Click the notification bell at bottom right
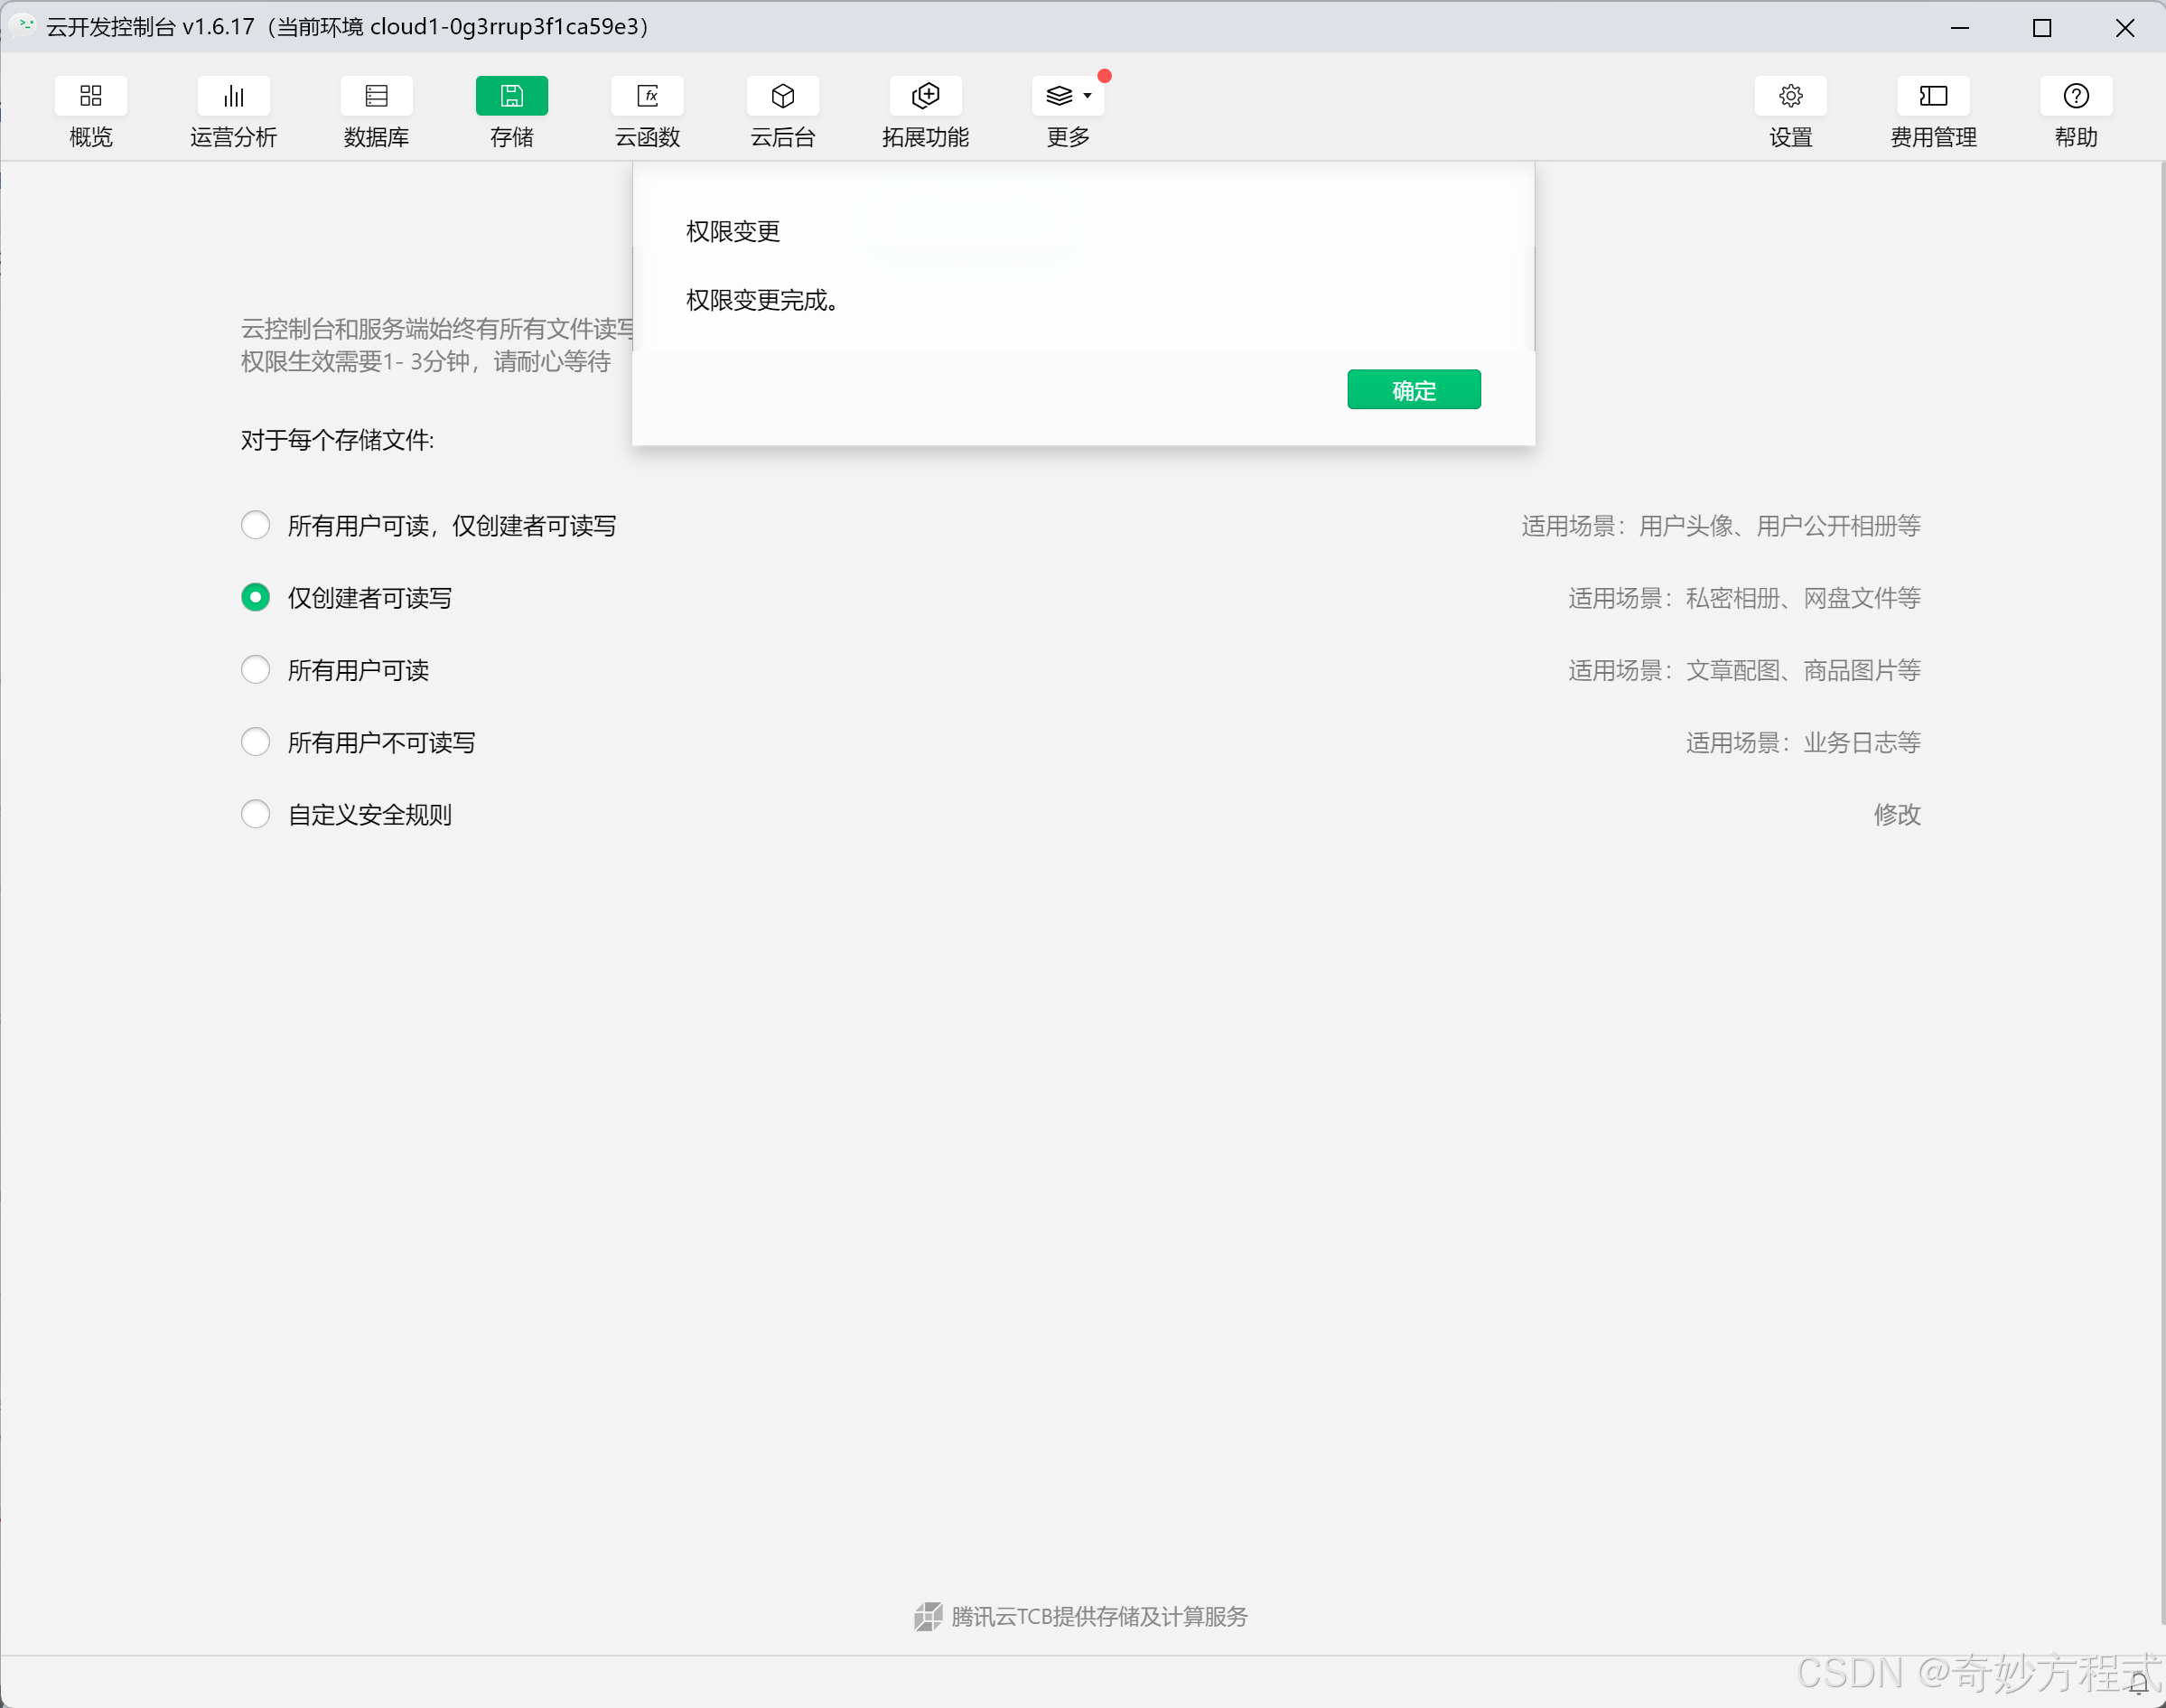This screenshot has height=1708, width=2166. point(2138,1684)
